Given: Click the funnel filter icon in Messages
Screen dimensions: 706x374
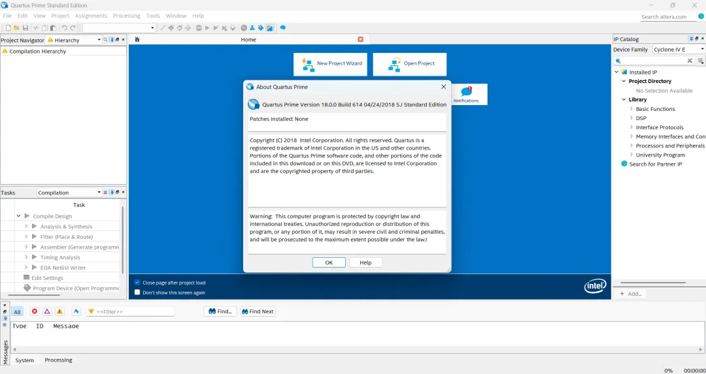Looking at the screenshot, I should (x=91, y=311).
